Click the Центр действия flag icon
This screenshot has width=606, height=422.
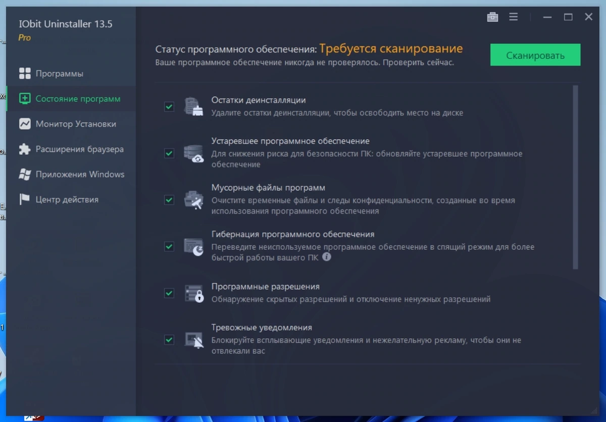(x=25, y=200)
